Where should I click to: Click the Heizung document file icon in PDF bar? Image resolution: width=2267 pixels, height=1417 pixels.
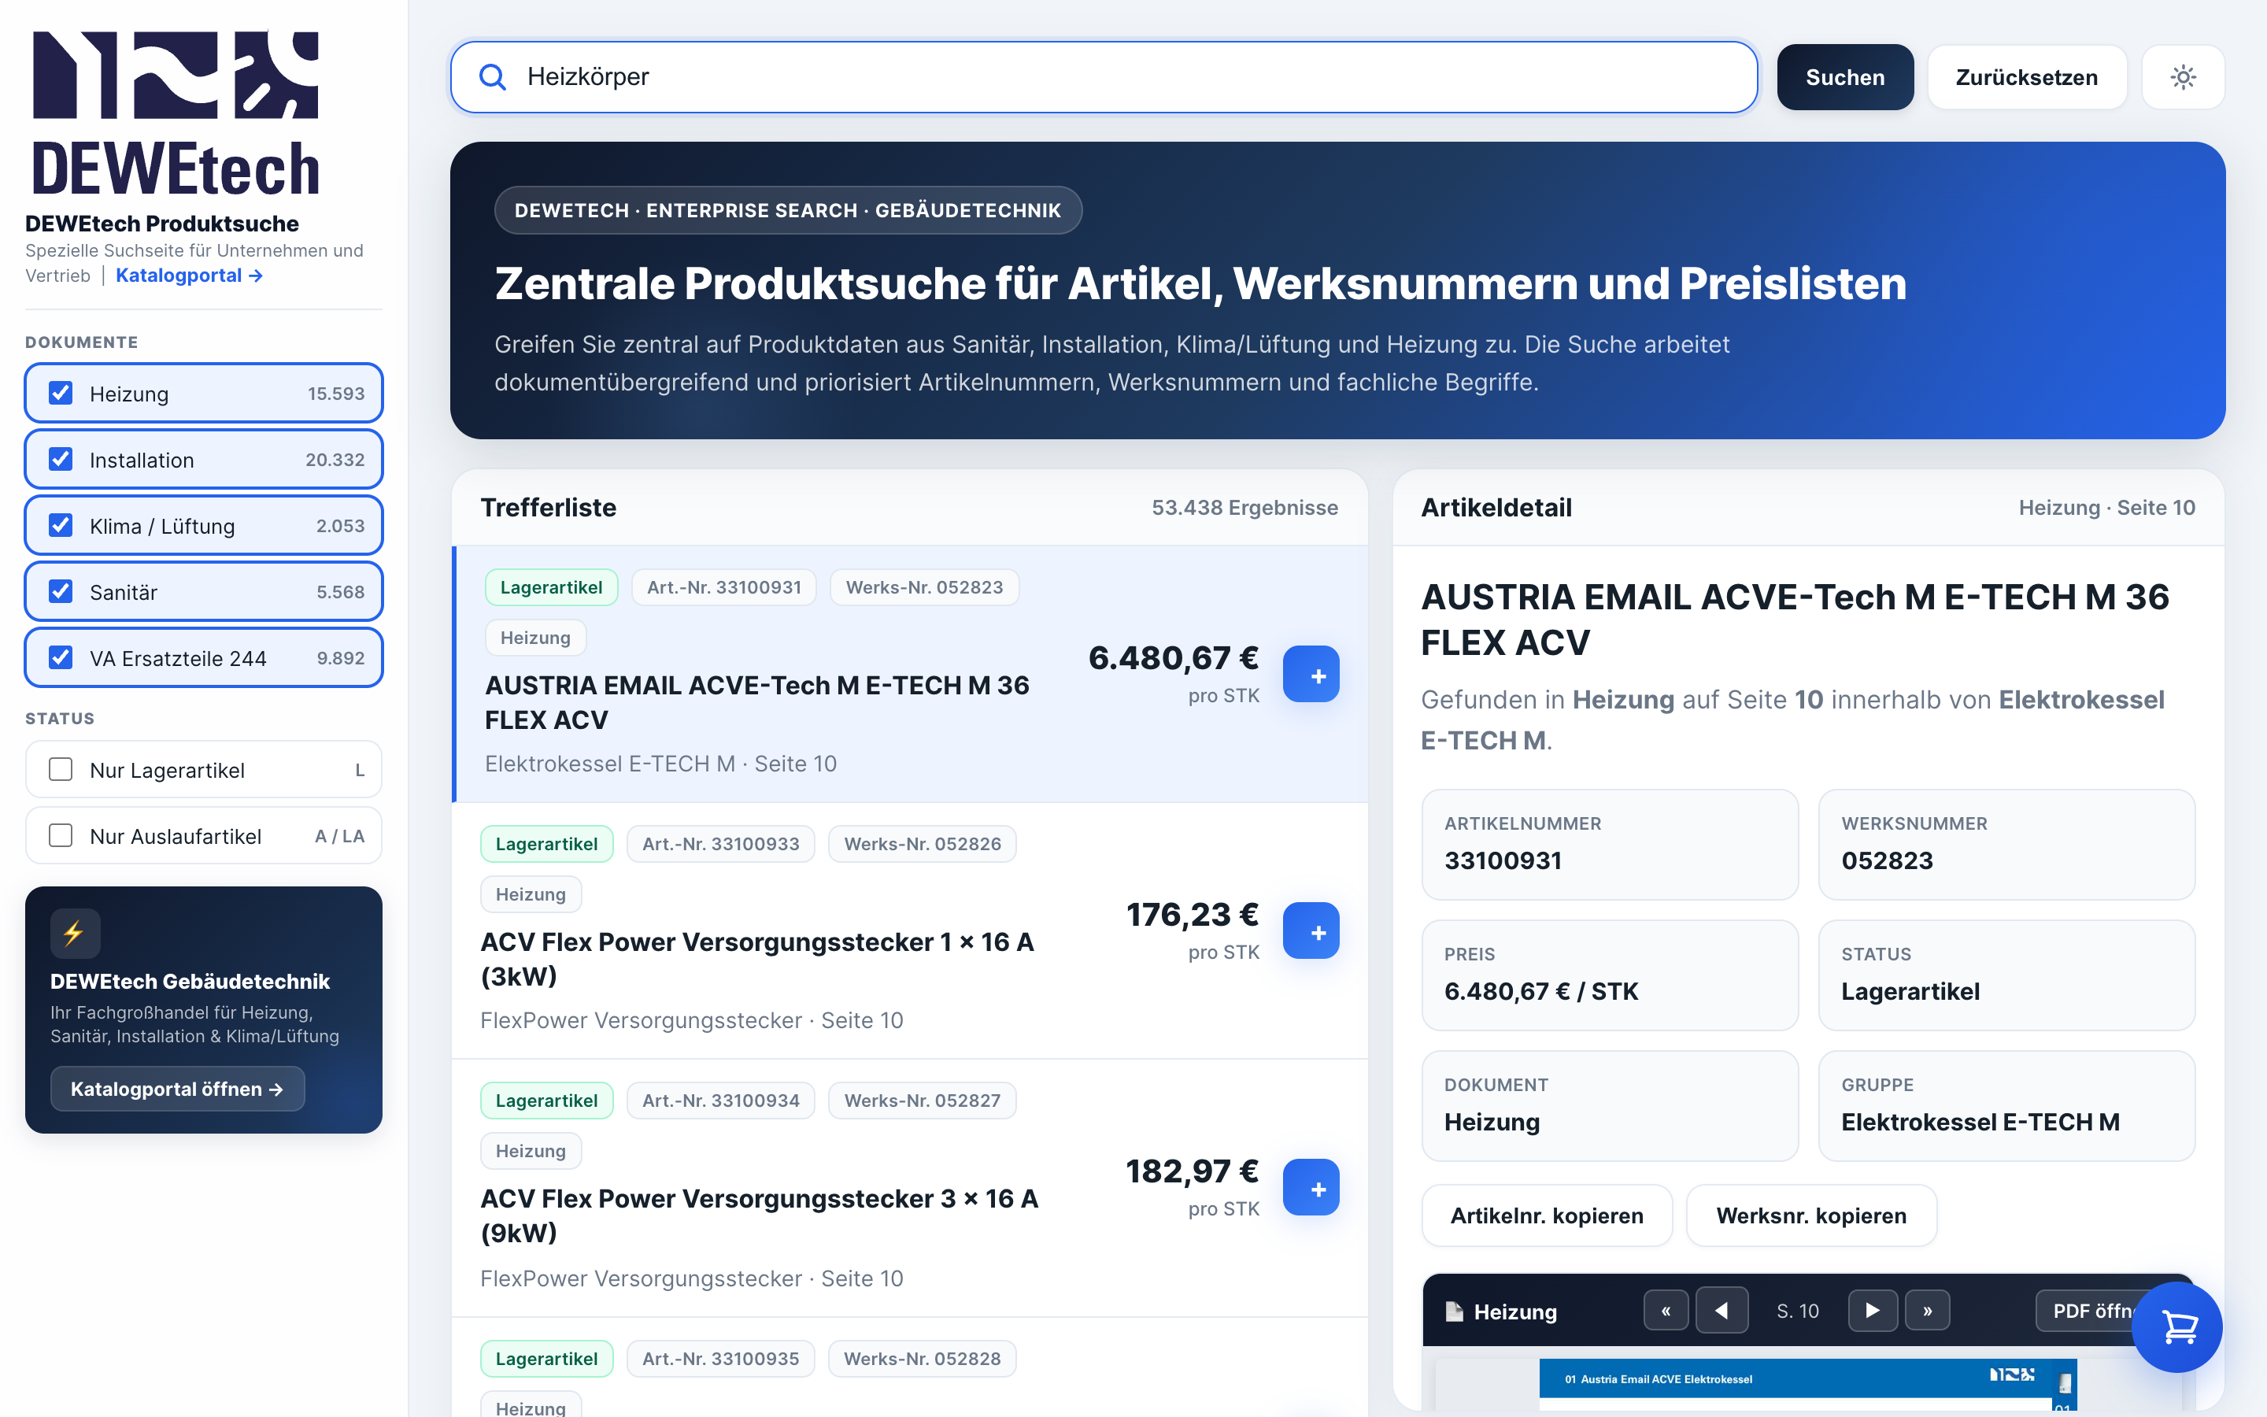pyautogui.click(x=1454, y=1311)
